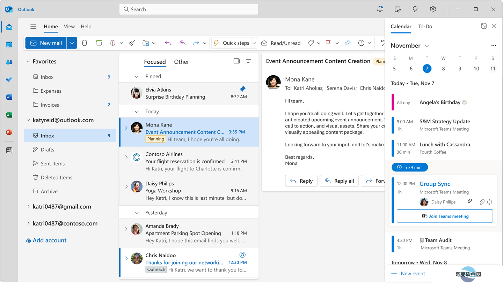The image size is (503, 283).
Task: Collapse the katyreid@outlook.com account
Action: pos(28,120)
